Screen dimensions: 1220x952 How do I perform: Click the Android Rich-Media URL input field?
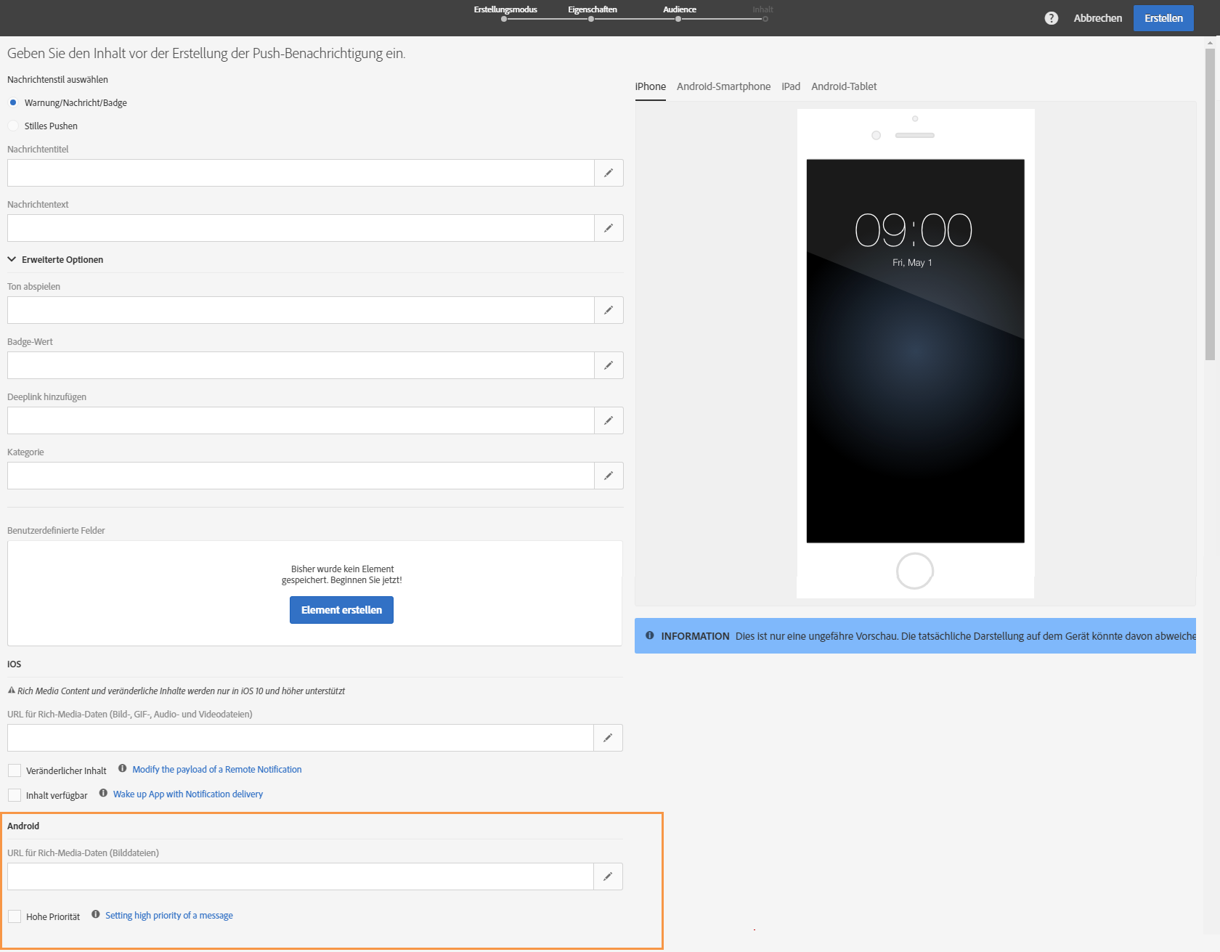coord(301,876)
